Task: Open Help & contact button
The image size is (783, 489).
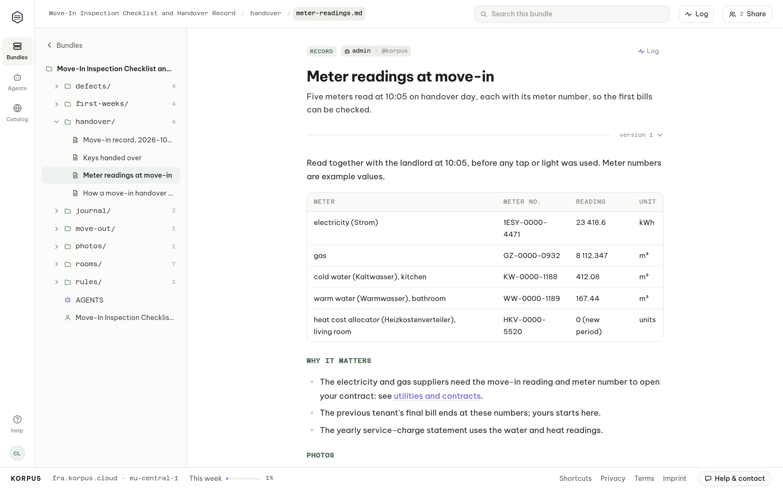Action: pos(734,478)
